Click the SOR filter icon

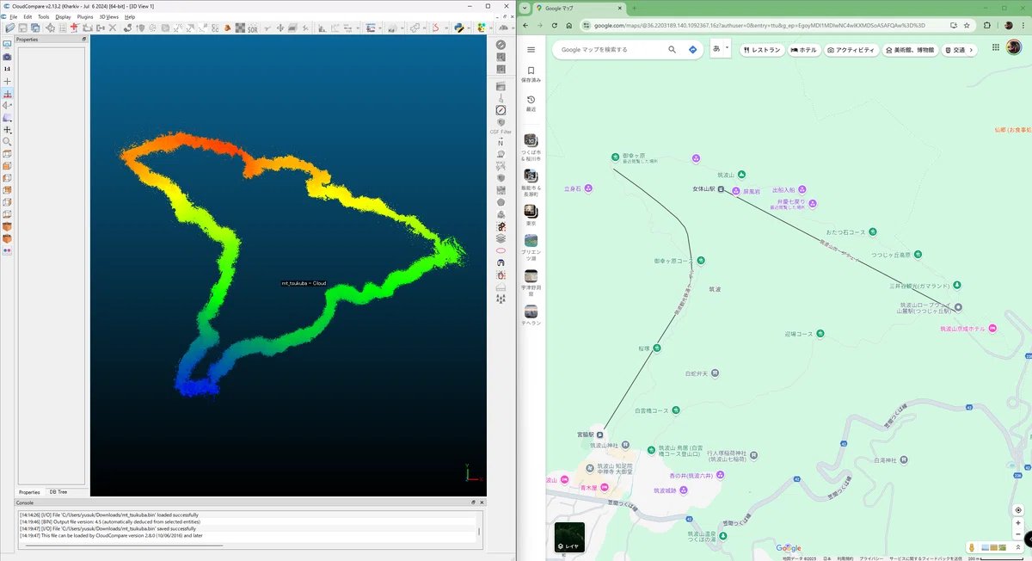(x=253, y=28)
